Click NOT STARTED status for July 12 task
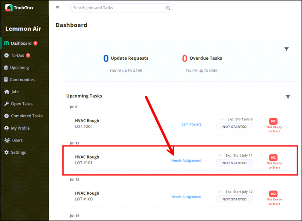The image size is (302, 221). [x=234, y=199]
